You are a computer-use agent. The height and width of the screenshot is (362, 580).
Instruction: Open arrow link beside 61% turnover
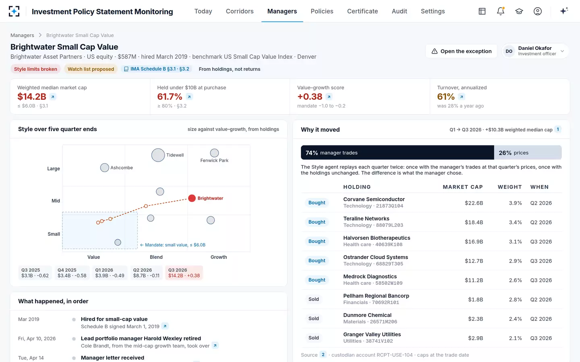click(x=462, y=97)
